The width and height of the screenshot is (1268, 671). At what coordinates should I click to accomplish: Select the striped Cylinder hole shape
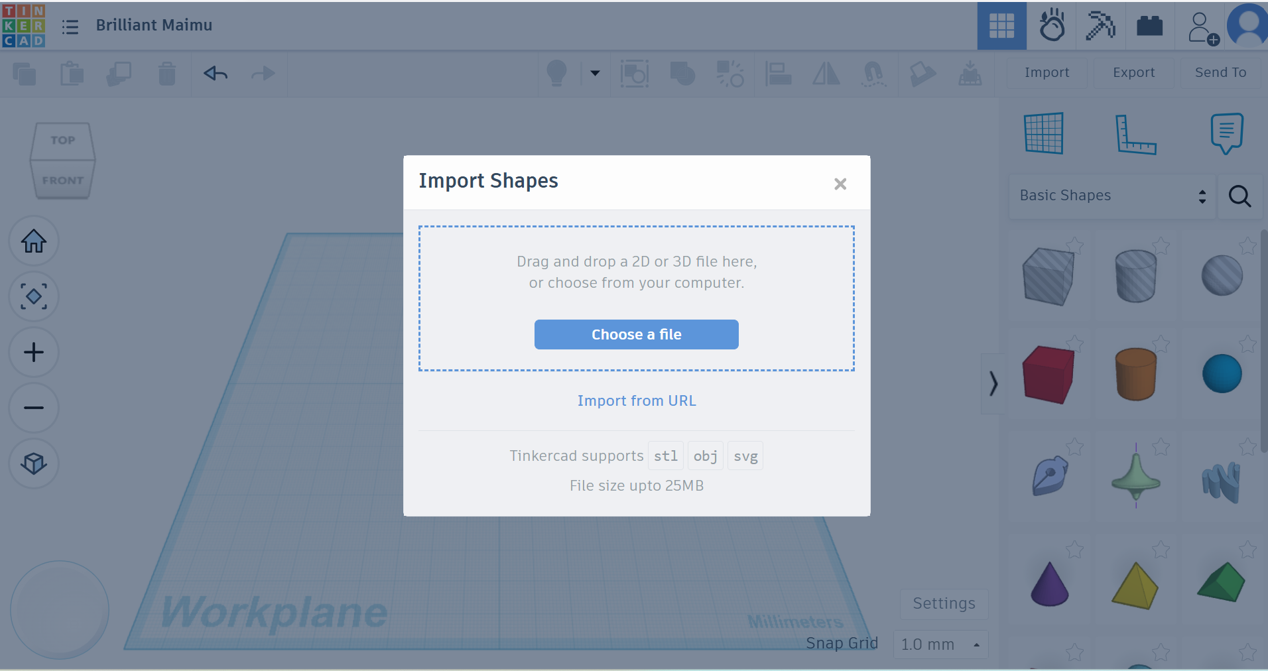click(1135, 276)
